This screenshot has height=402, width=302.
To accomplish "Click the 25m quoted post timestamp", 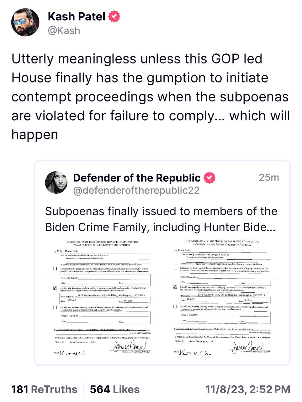I will 269,177.
